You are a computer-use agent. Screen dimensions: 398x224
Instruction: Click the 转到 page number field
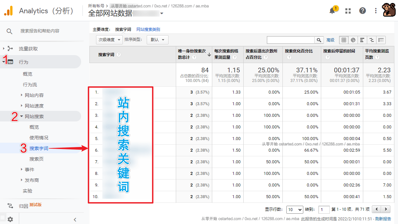click(324, 210)
